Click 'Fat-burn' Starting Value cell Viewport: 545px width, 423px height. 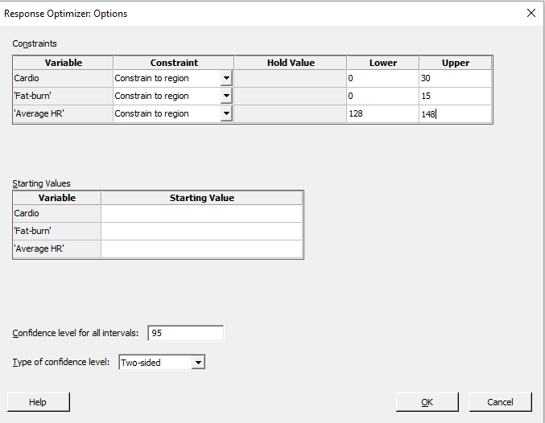[201, 232]
